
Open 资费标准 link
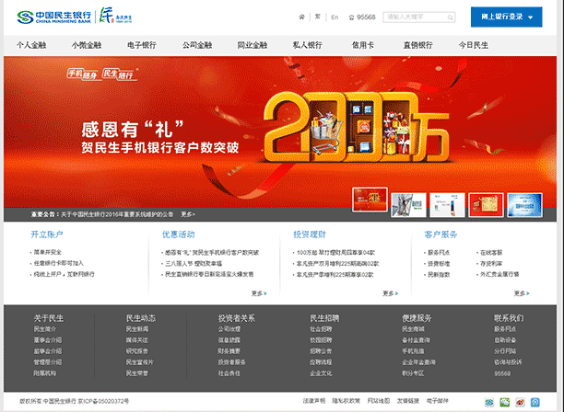pyautogui.click(x=439, y=263)
